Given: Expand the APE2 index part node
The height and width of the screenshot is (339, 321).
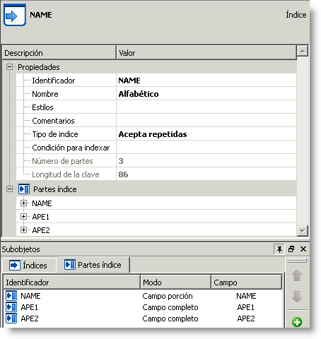Looking at the screenshot, I should pyautogui.click(x=23, y=230).
